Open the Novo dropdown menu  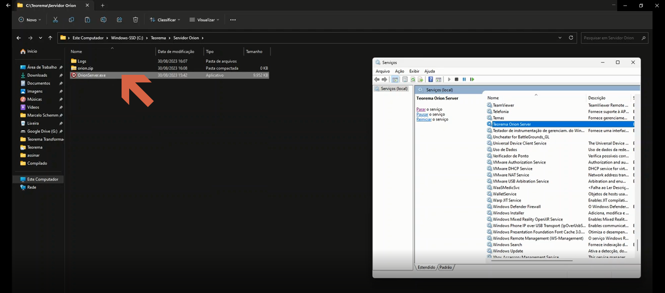tap(30, 20)
